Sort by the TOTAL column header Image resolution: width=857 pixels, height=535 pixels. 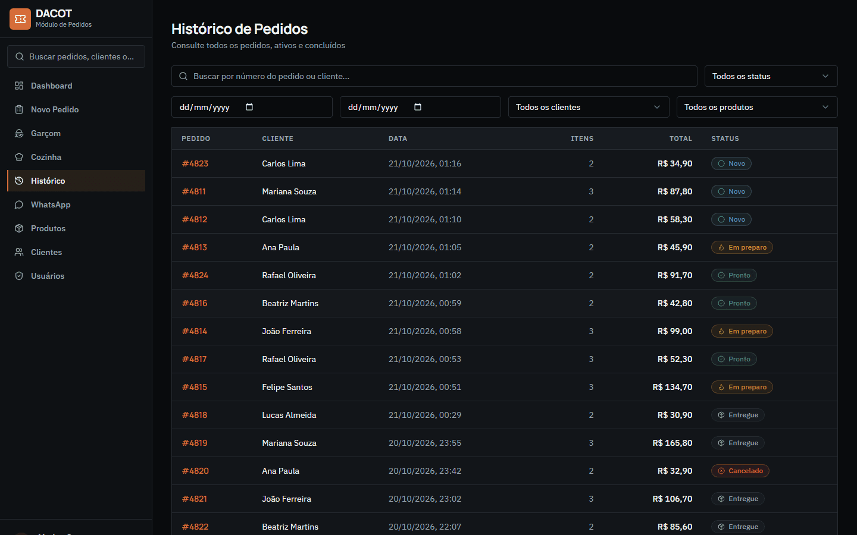click(681, 139)
